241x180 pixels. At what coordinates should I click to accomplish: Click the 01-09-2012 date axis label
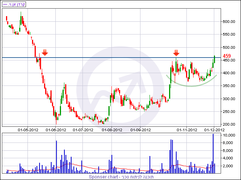[x=140, y=130]
